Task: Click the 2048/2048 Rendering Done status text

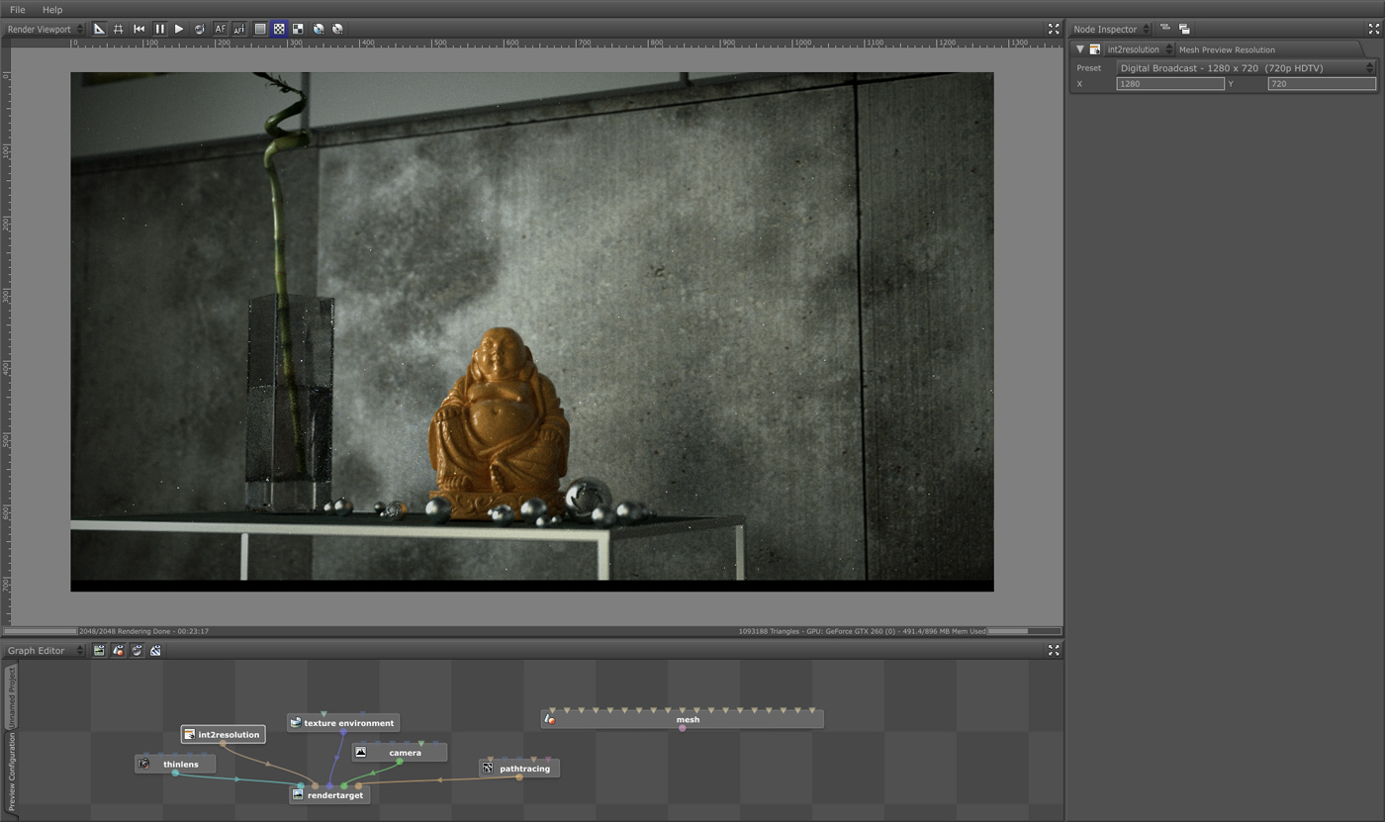Action: pos(144,631)
